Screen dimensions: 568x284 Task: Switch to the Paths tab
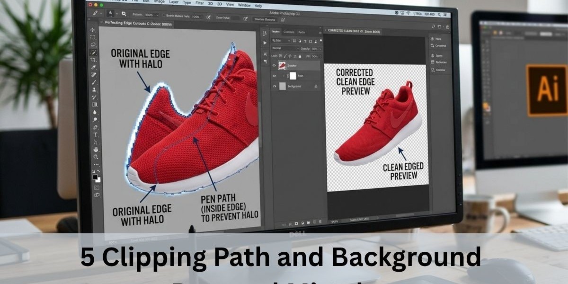pyautogui.click(x=302, y=32)
